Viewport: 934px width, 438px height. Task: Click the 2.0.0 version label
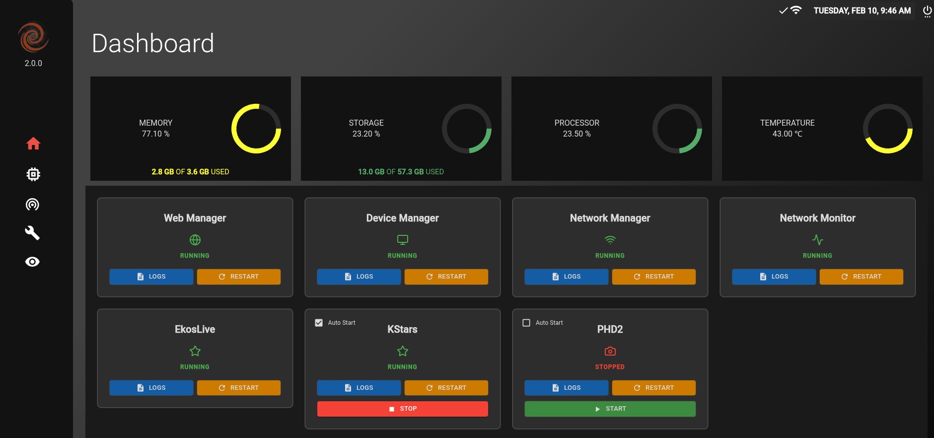pos(33,63)
